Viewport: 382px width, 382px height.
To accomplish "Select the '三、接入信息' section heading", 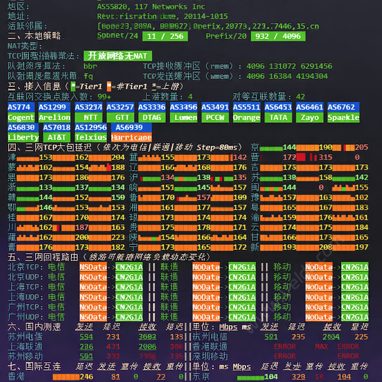I will pyautogui.click(x=34, y=87).
